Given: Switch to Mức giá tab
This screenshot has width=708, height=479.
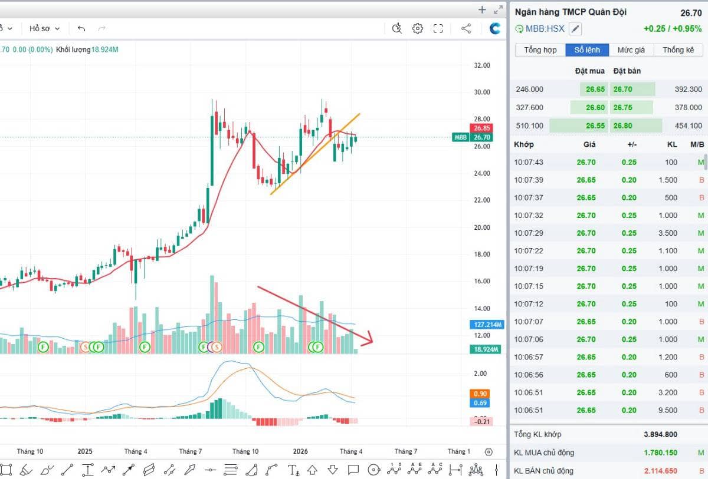Looking at the screenshot, I should pyautogui.click(x=631, y=50).
